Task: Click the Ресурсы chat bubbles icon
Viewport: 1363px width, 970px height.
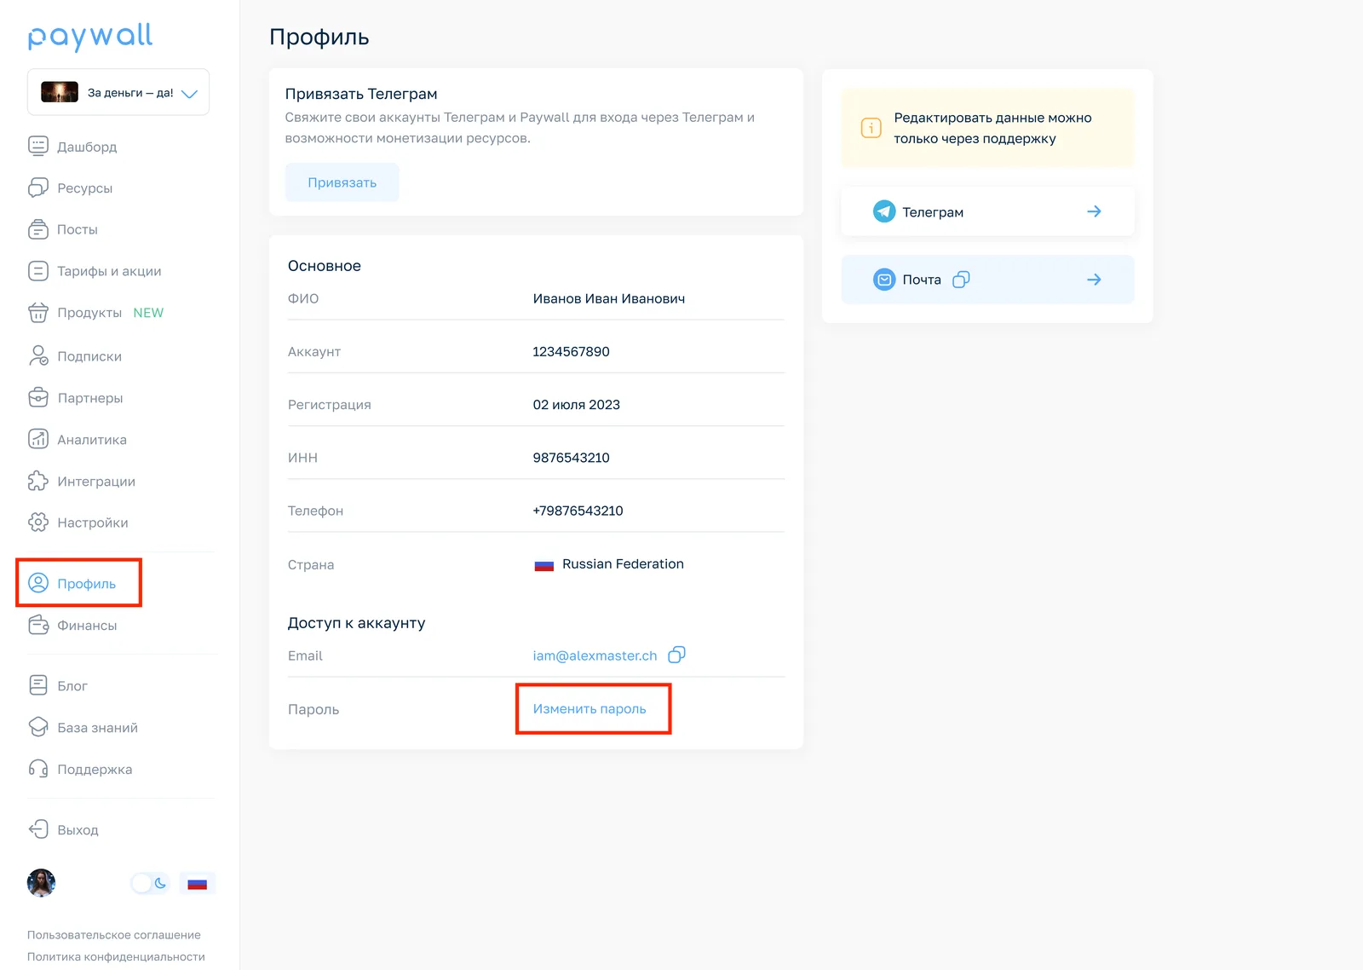Action: click(38, 188)
